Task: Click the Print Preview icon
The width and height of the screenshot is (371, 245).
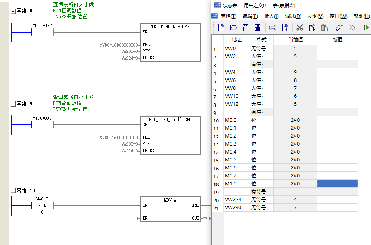Action: click(285, 27)
